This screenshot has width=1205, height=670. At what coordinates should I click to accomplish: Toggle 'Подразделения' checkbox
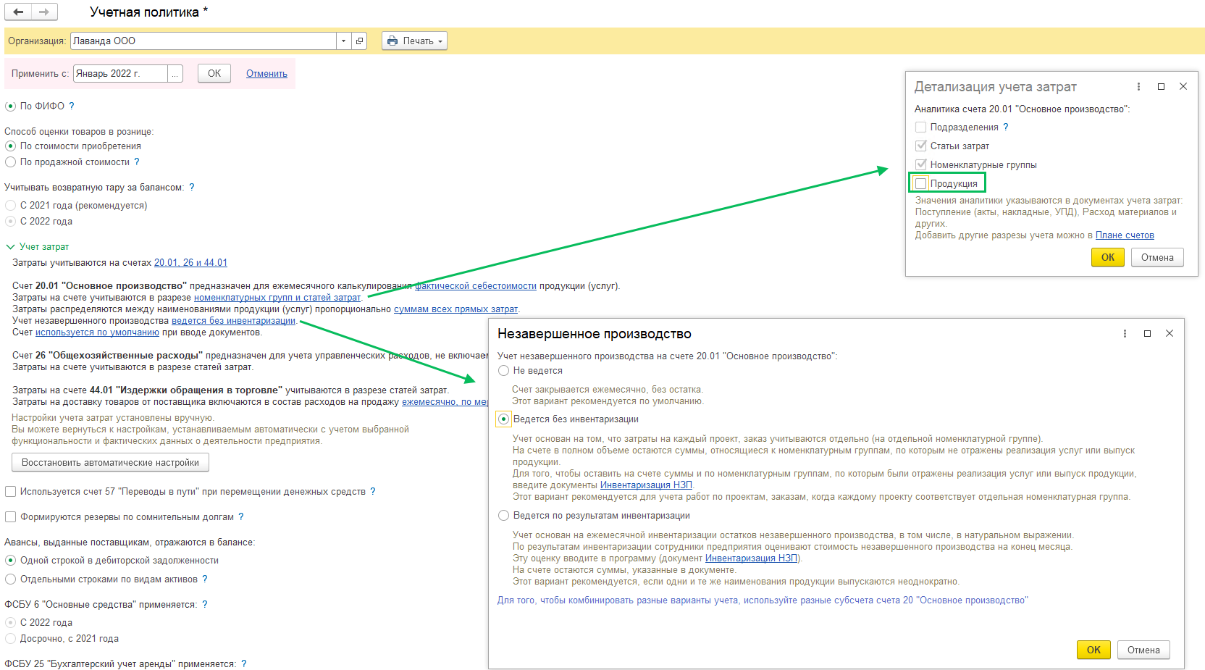(921, 127)
